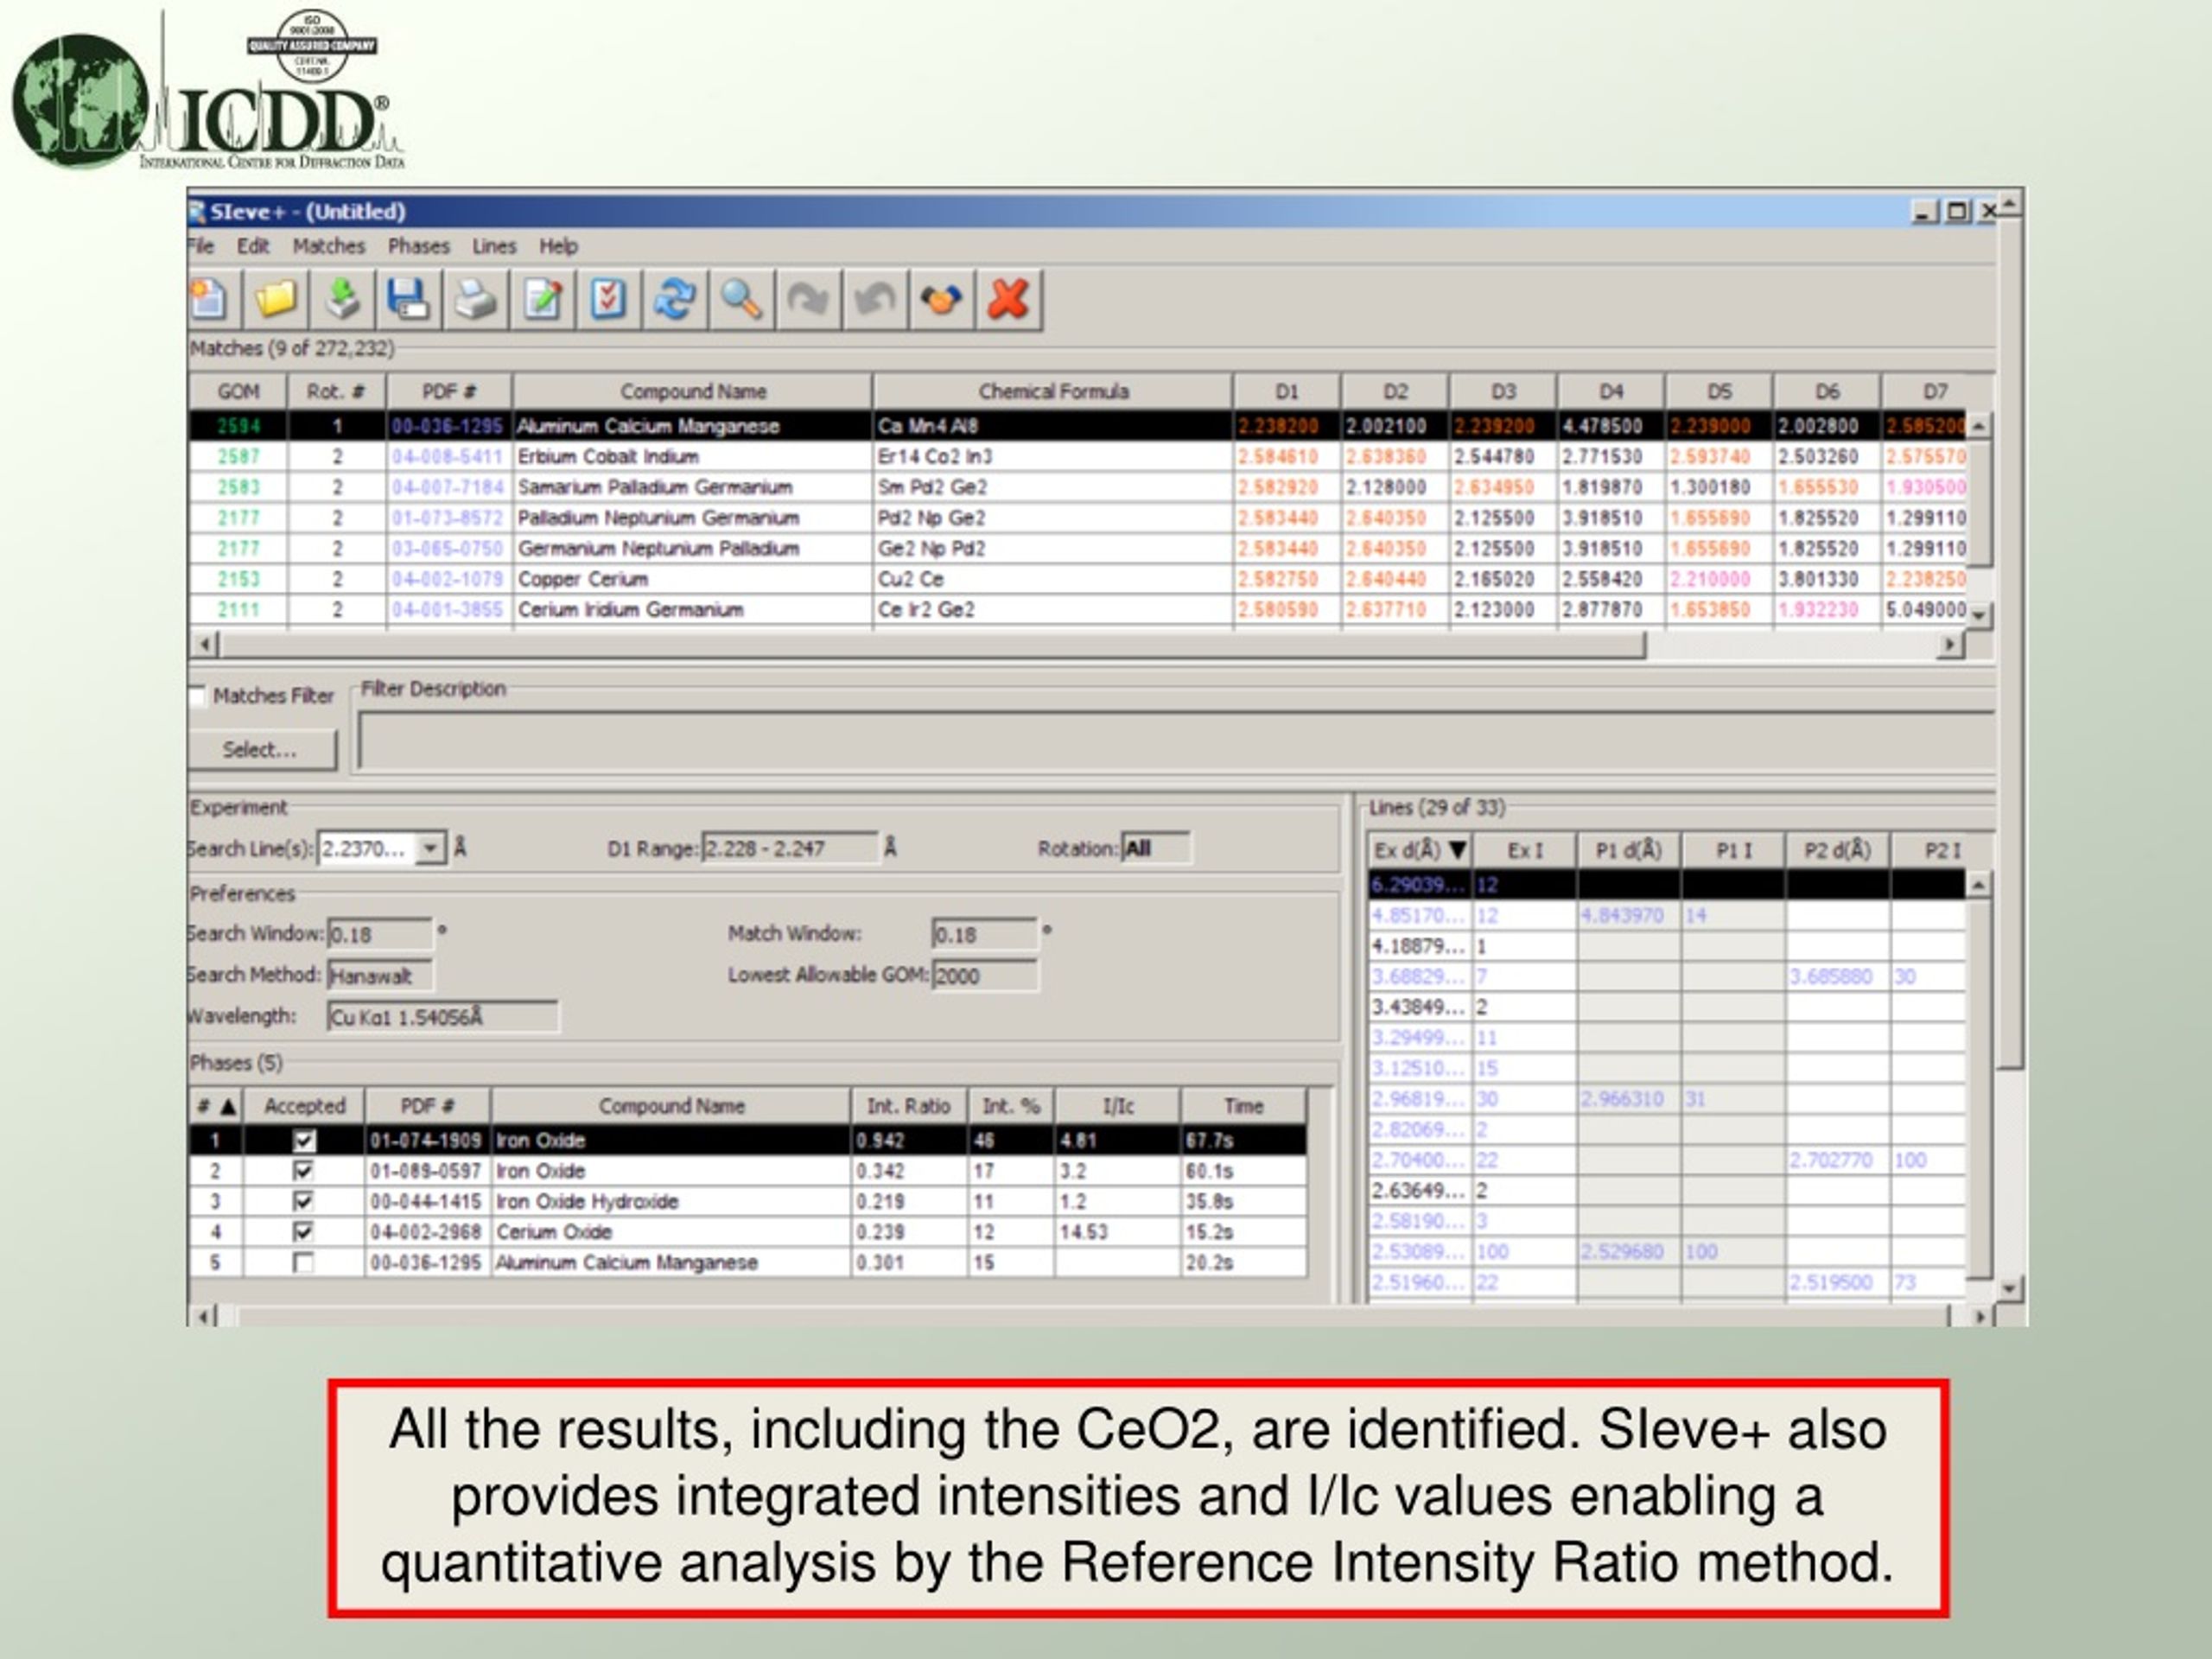Image resolution: width=2212 pixels, height=1659 pixels.
Task: Open the Lines menu
Action: click(x=494, y=246)
